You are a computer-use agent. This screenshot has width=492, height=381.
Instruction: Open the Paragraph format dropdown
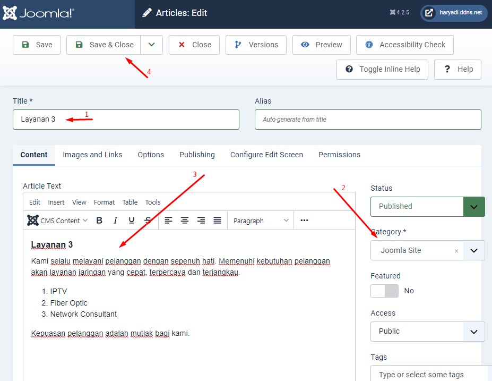[x=261, y=221]
